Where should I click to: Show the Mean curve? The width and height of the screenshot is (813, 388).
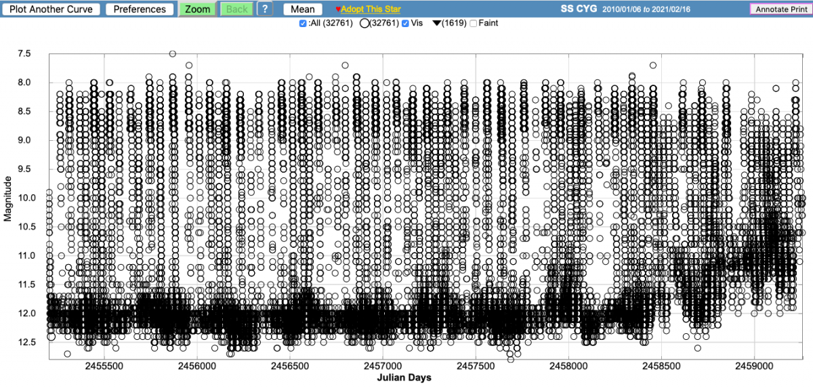point(303,9)
